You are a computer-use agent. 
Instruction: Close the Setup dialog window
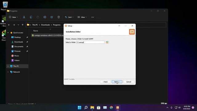pos(132,26)
